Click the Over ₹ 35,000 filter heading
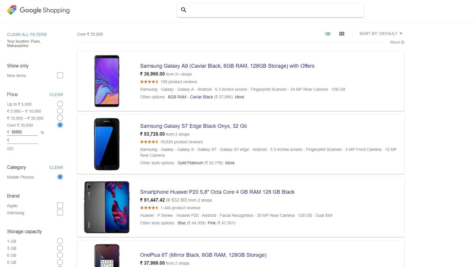This screenshot has width=475, height=267. [x=90, y=34]
